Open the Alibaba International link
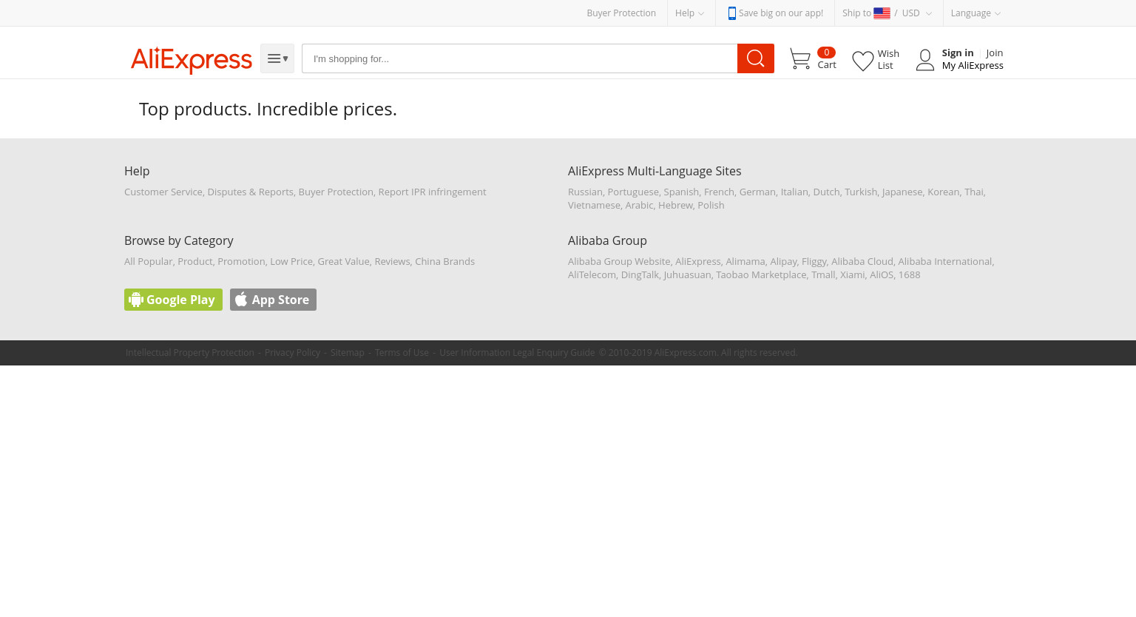1136x617 pixels. tap(945, 261)
